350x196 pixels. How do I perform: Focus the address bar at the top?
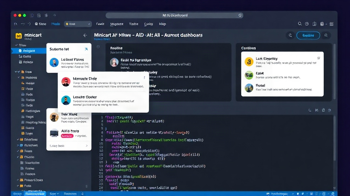[174, 15]
